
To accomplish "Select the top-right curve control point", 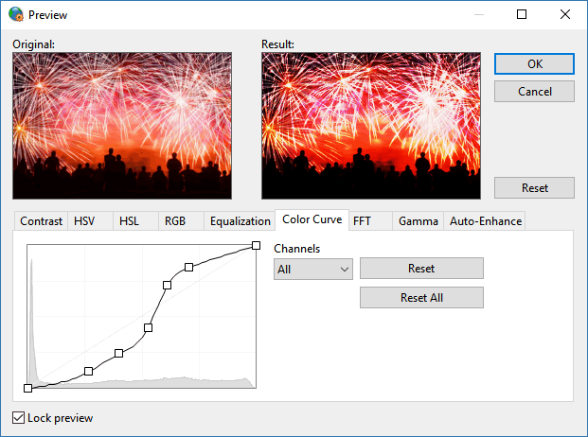I will pyautogui.click(x=257, y=246).
